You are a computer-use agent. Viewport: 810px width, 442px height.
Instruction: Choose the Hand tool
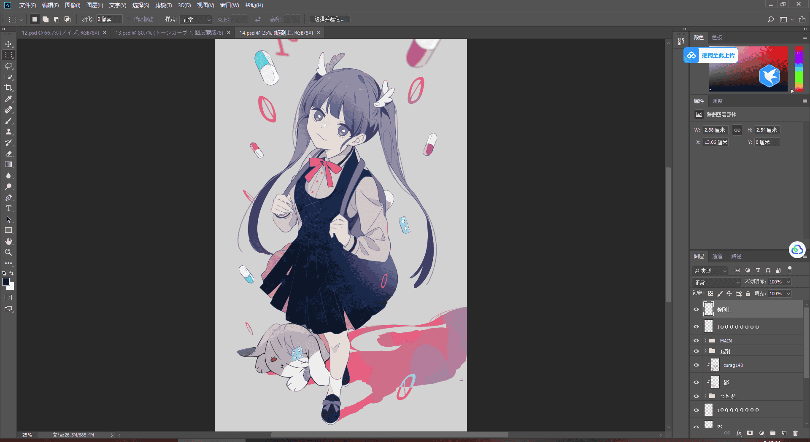(8, 241)
